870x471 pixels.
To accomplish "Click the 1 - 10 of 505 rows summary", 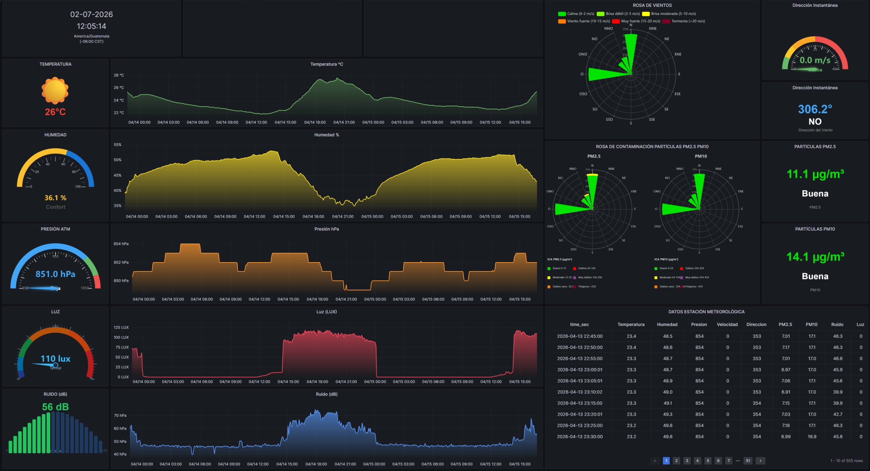I will click(x=846, y=461).
